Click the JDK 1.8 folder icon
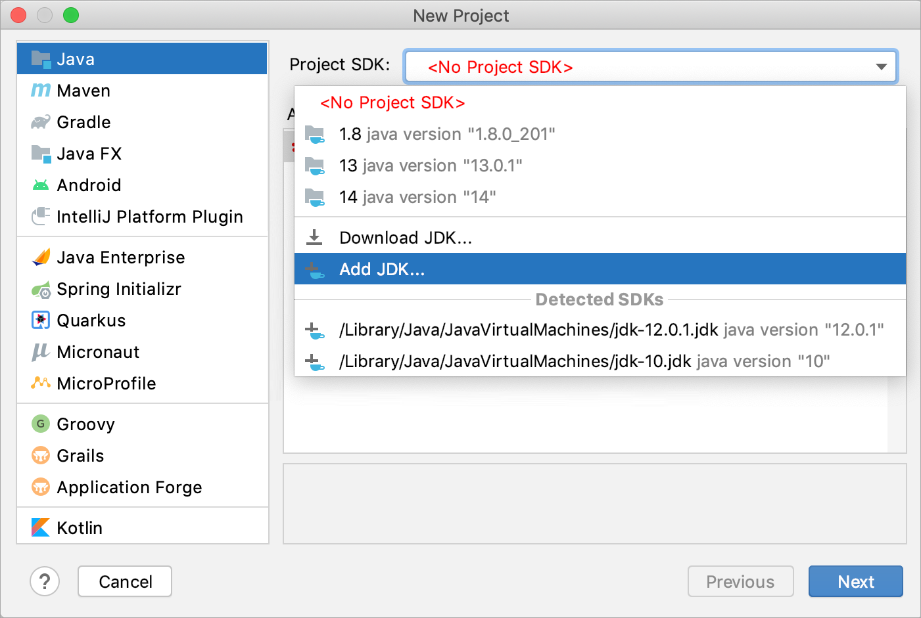 315,135
